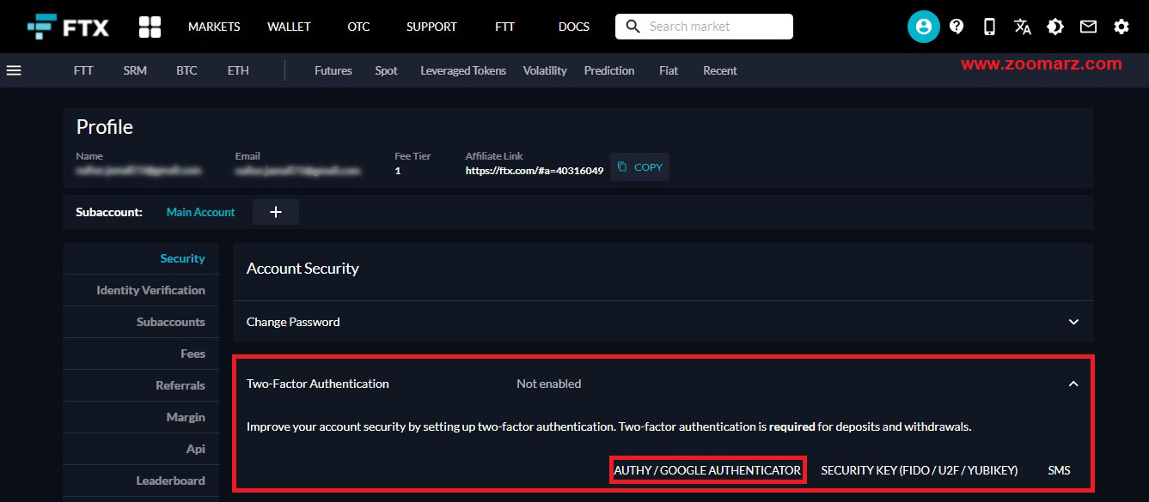Open the WALLET menu
Screen dimensions: 1149x502
pos(289,27)
